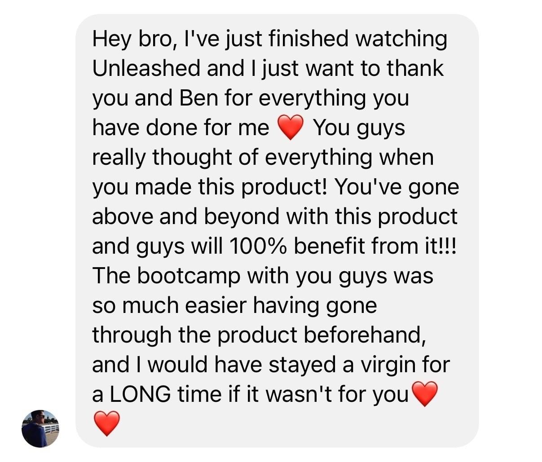Click the heart emoji after "wasn't for you"
Screen dimensions: 542x462
click(424, 394)
